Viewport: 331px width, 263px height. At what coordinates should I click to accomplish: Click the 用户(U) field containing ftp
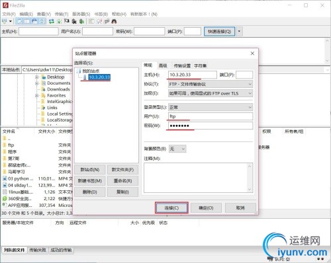(211, 116)
